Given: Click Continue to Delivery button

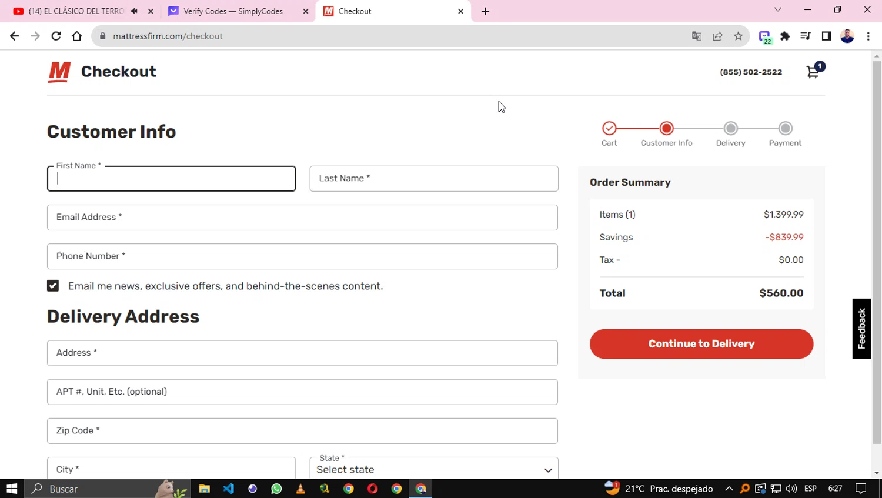Looking at the screenshot, I should (701, 344).
